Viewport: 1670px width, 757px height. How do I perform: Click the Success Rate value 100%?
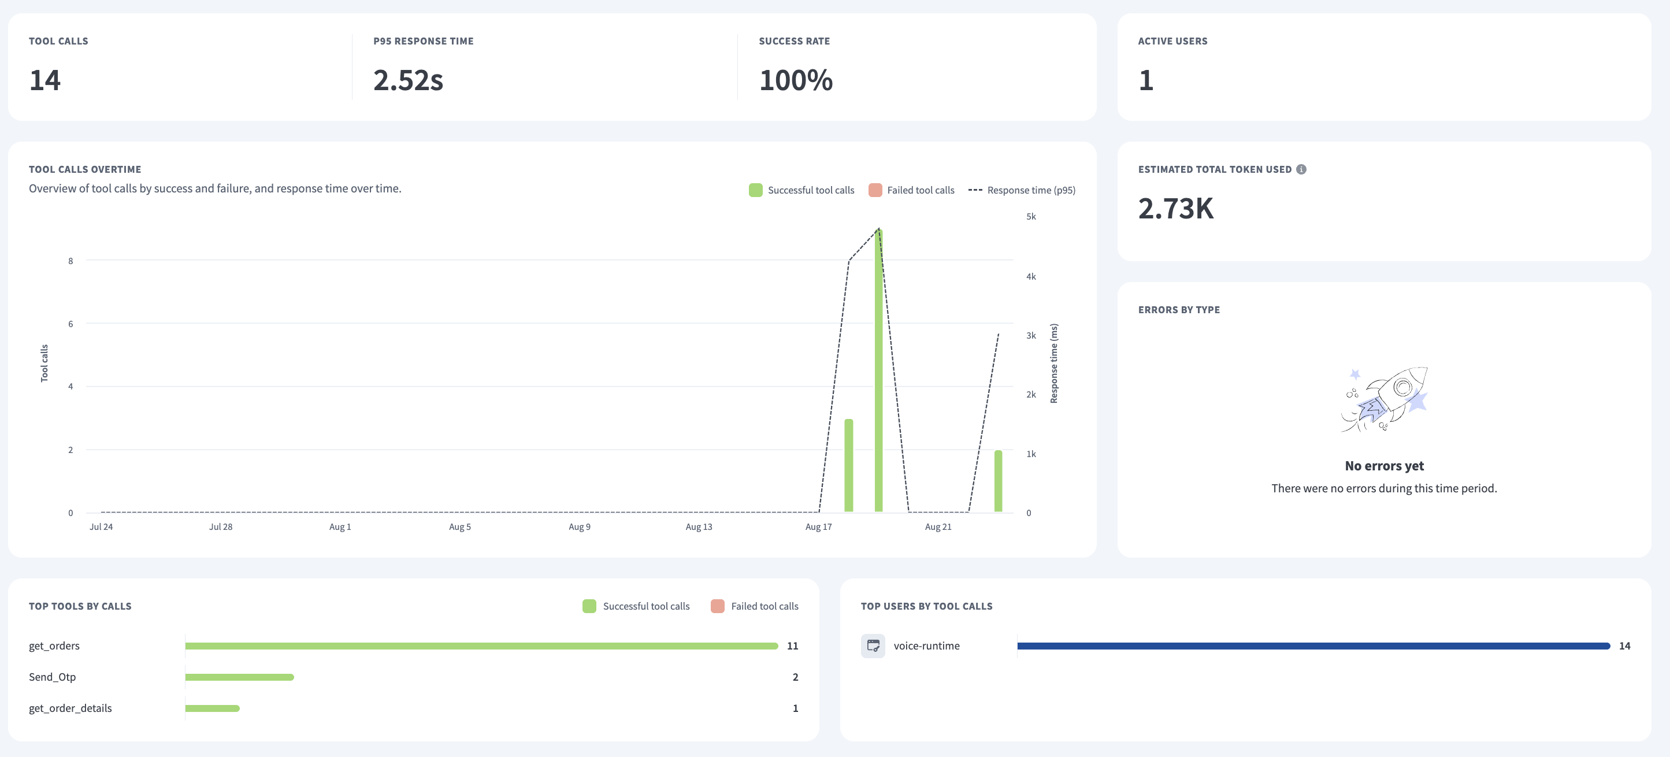[x=796, y=80]
